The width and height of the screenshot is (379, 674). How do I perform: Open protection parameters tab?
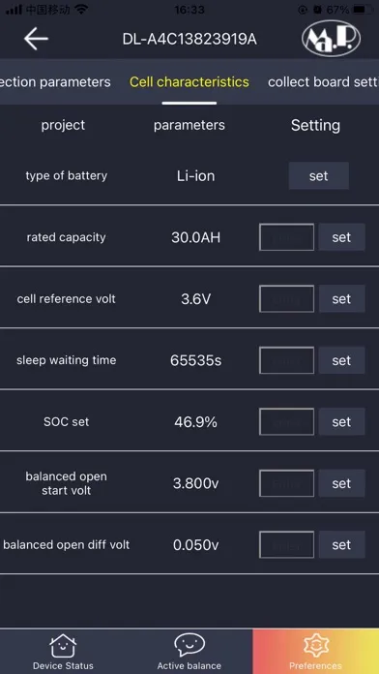click(x=55, y=82)
